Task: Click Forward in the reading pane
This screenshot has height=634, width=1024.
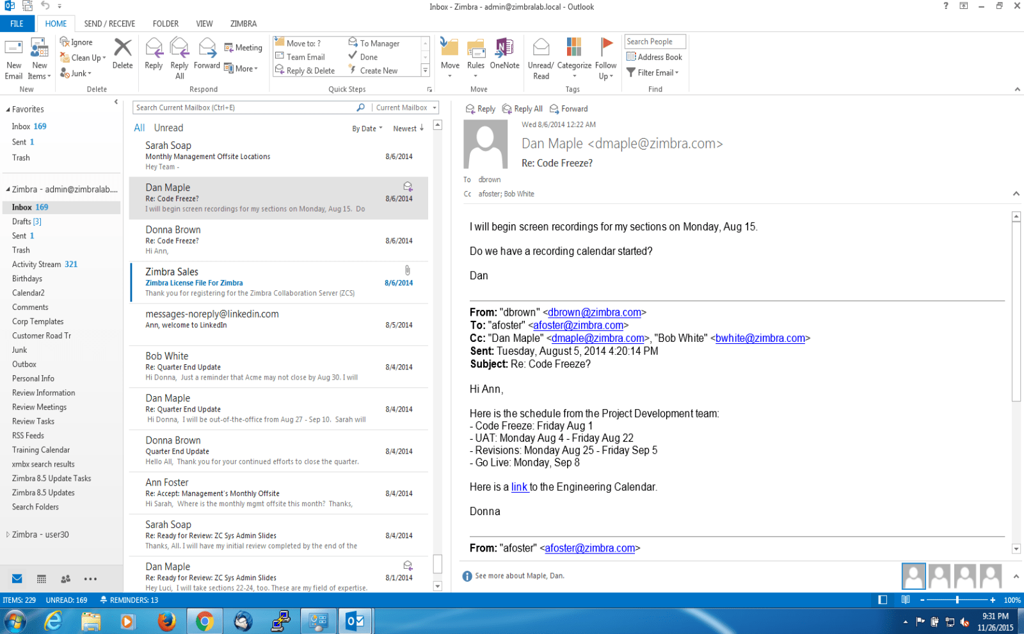Action: tap(568, 109)
